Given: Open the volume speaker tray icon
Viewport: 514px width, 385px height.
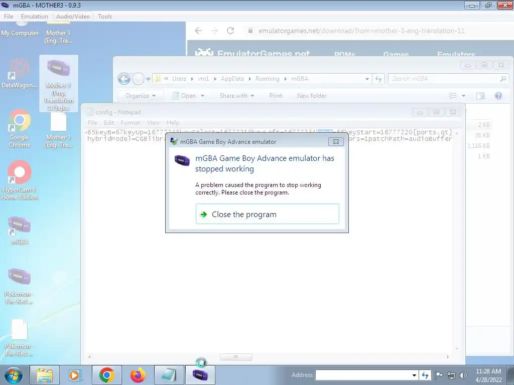Looking at the screenshot, I should click(x=463, y=375).
